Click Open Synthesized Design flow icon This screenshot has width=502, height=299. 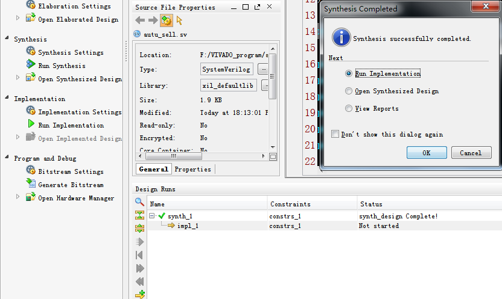(31, 78)
